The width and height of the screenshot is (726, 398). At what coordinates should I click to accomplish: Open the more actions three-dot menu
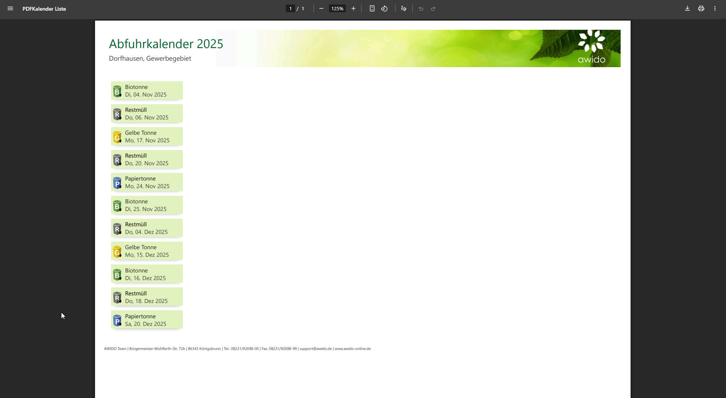coord(715,8)
